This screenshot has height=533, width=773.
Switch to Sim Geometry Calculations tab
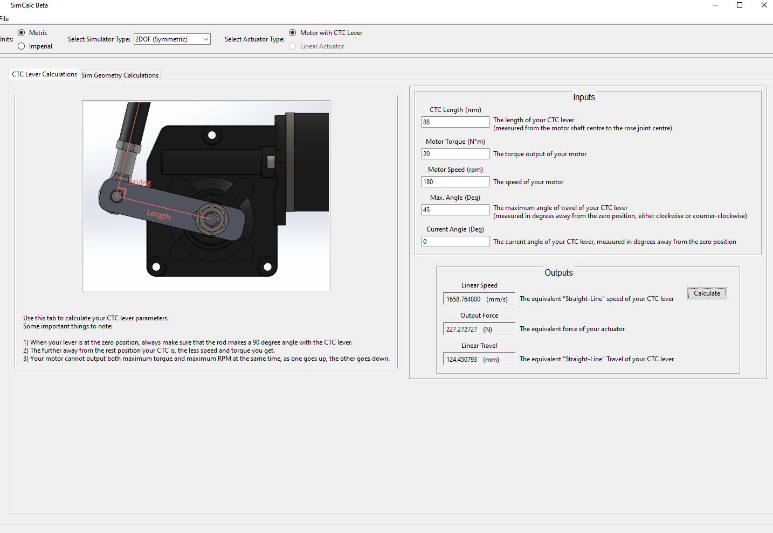coord(120,75)
